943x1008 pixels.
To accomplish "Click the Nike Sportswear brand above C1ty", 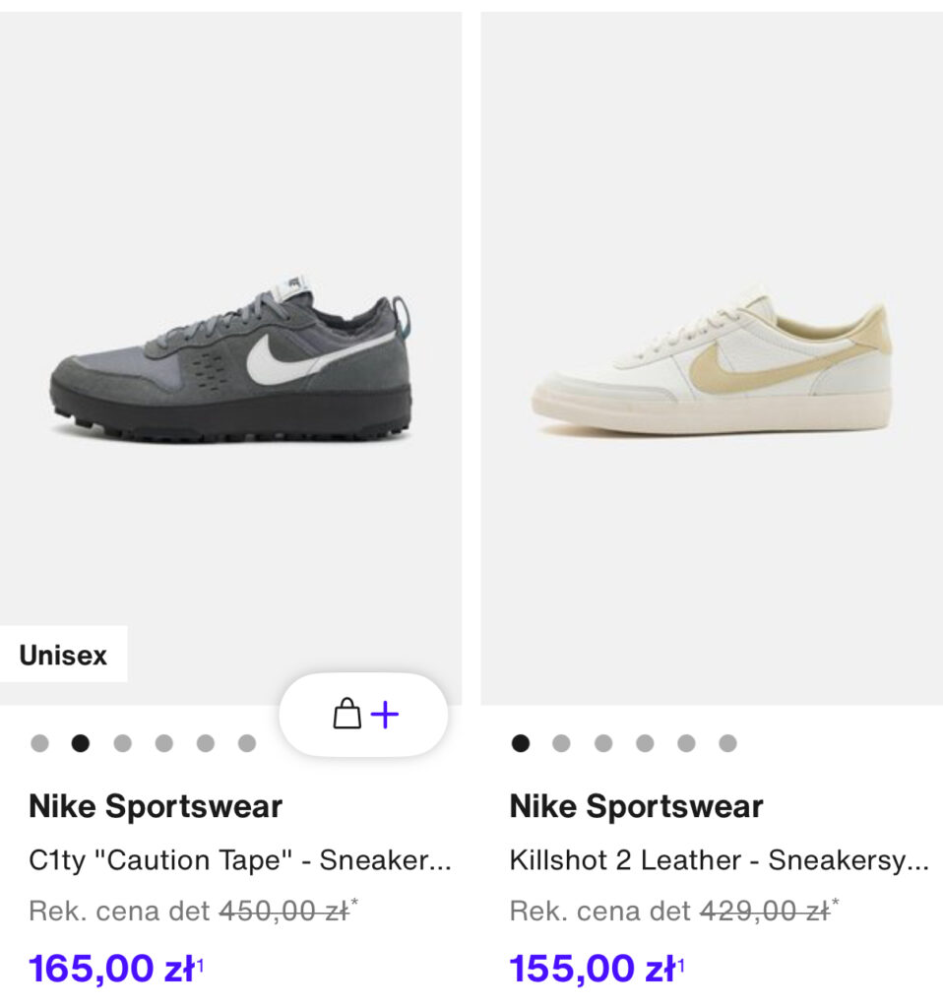I will coord(156,806).
